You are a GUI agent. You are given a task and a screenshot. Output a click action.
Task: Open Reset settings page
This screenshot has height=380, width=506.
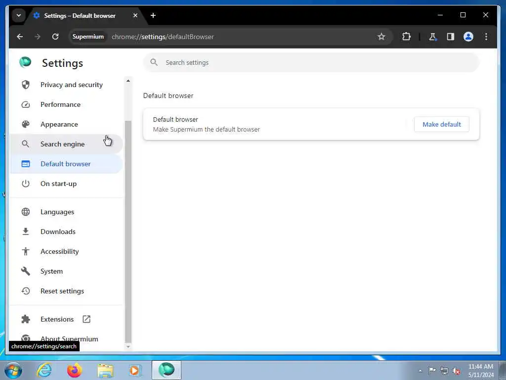click(x=66, y=291)
